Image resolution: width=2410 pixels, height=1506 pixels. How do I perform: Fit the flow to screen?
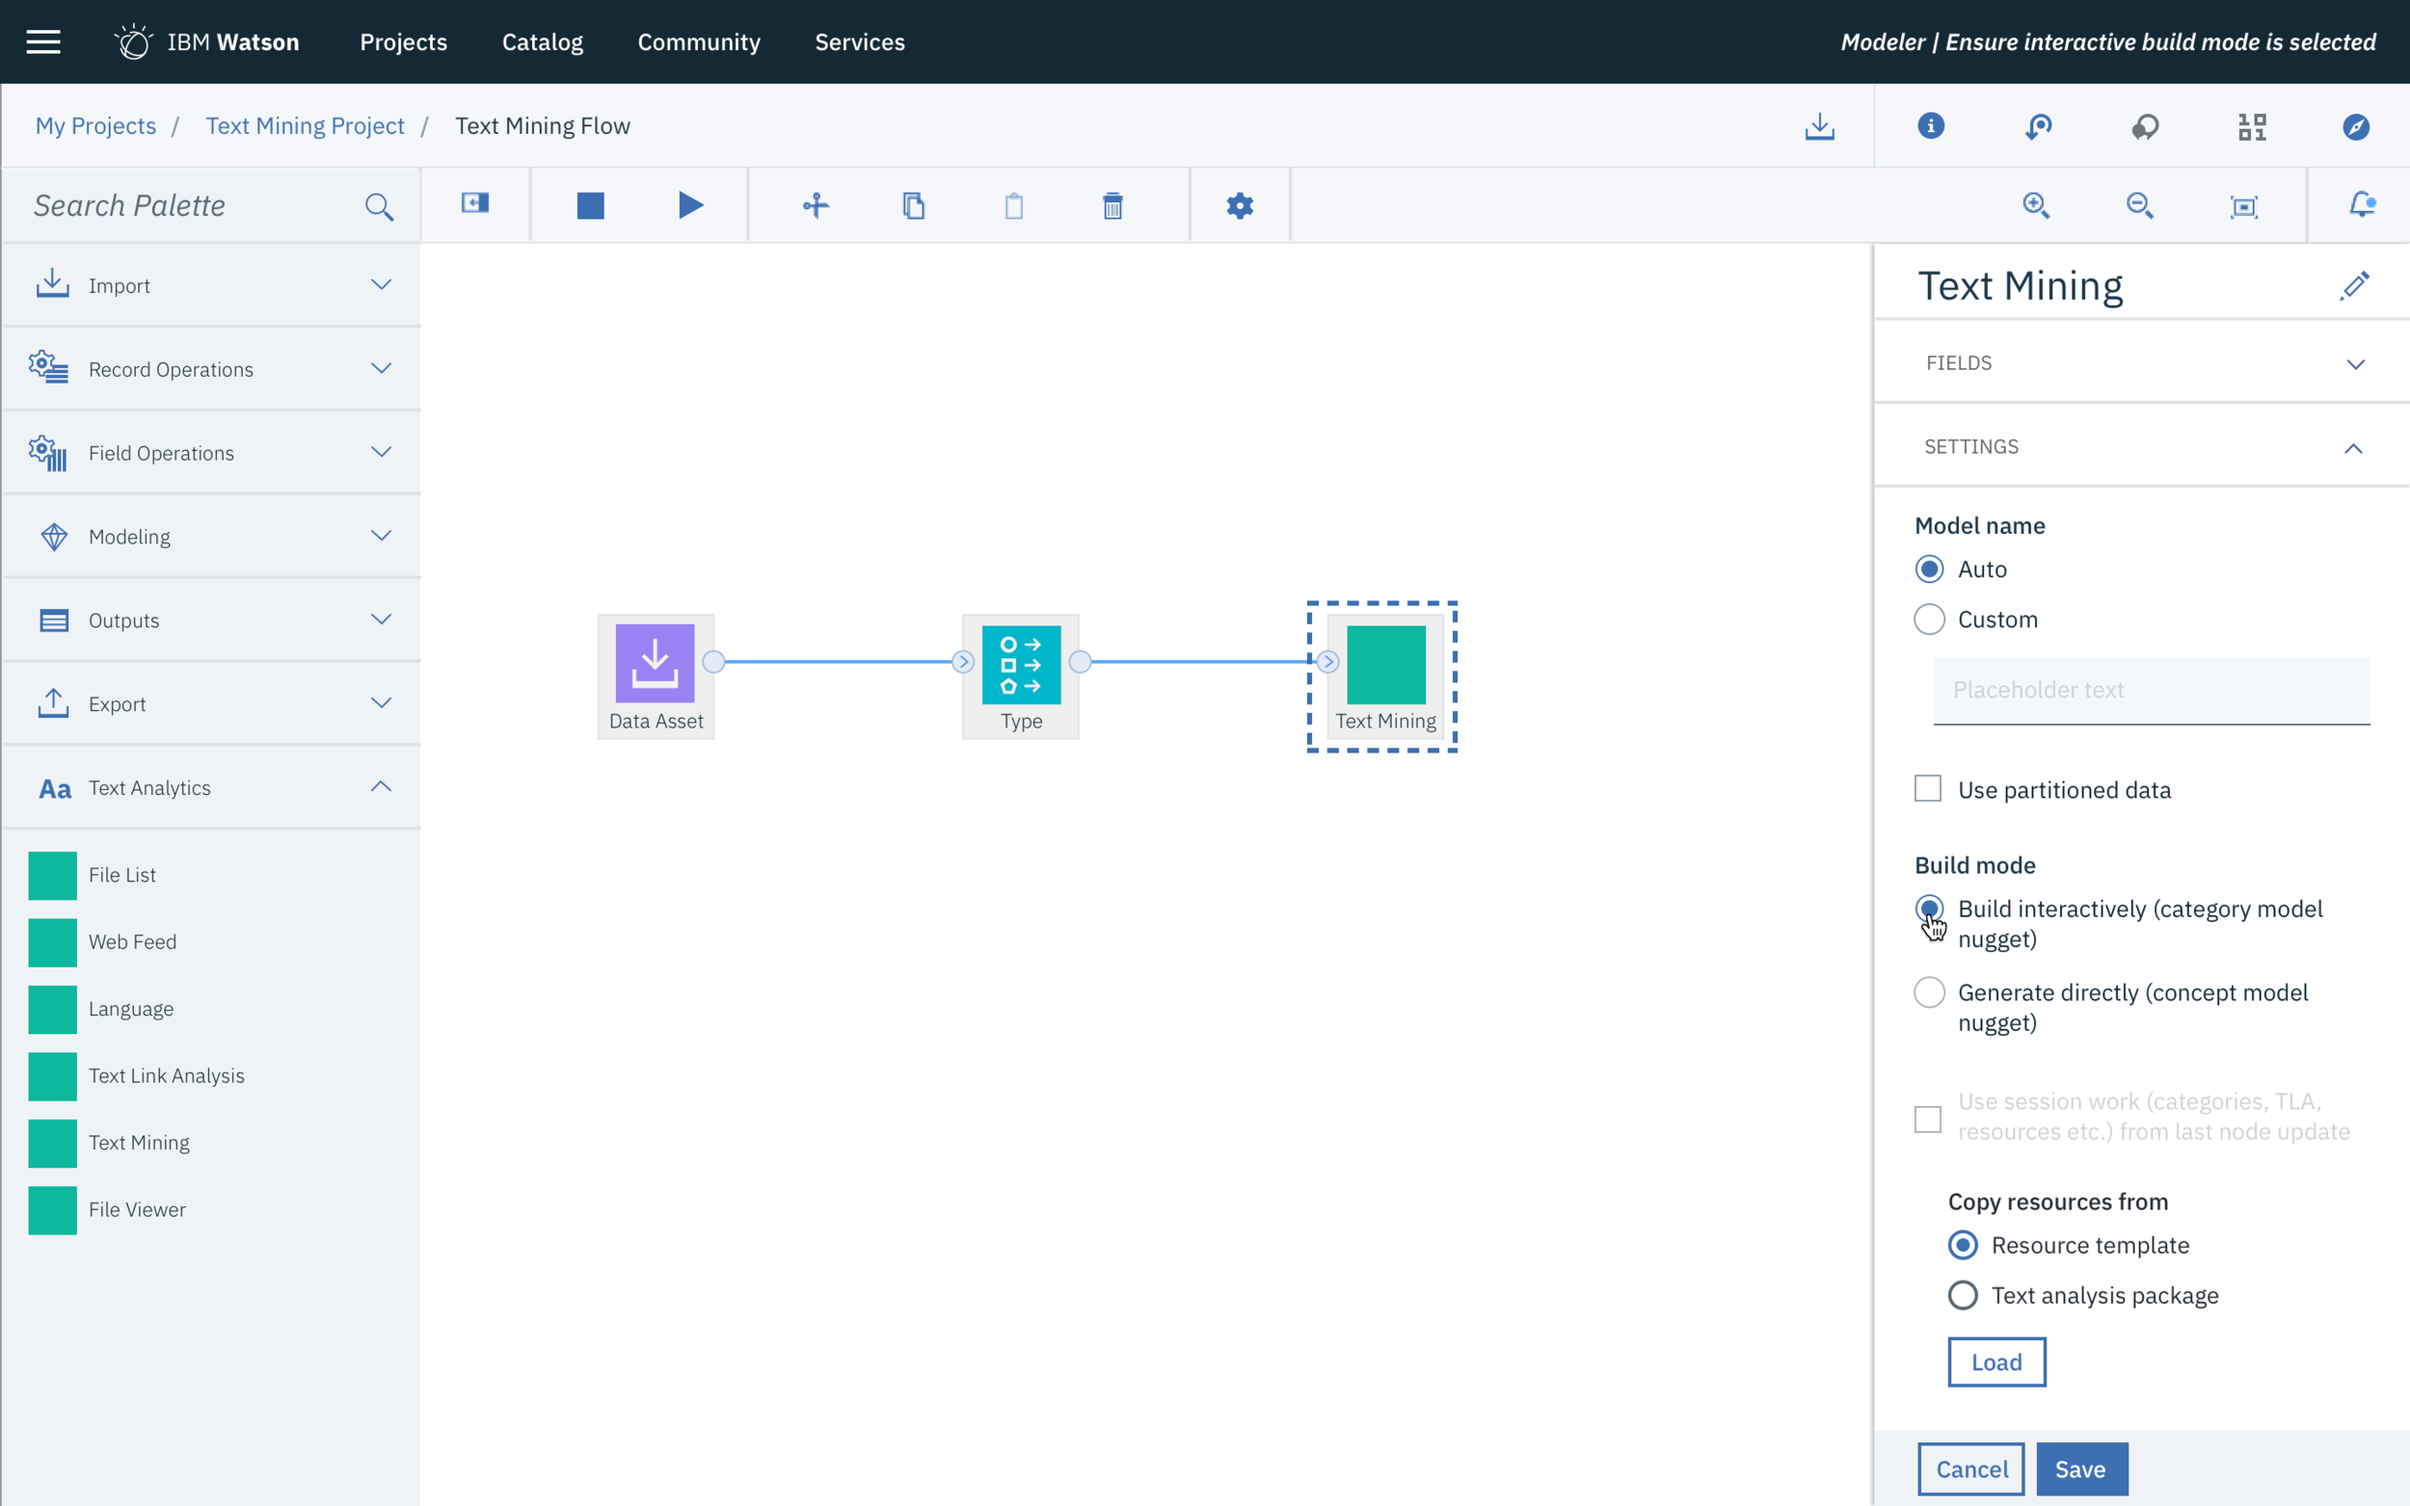[x=2243, y=206]
